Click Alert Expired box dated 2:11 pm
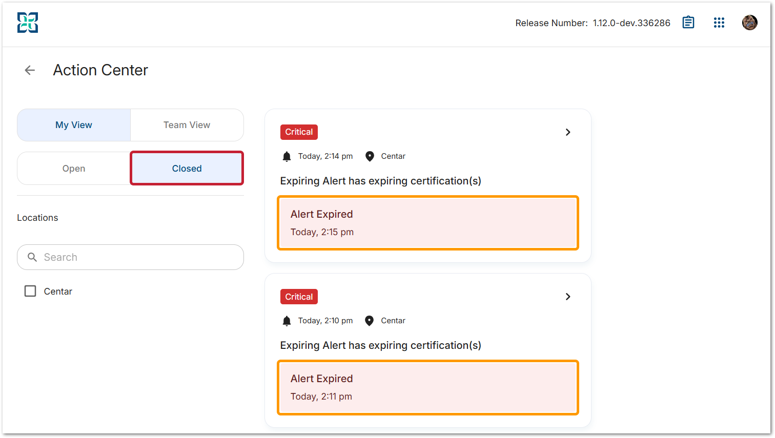Viewport: 775px width, 438px height. tap(427, 387)
